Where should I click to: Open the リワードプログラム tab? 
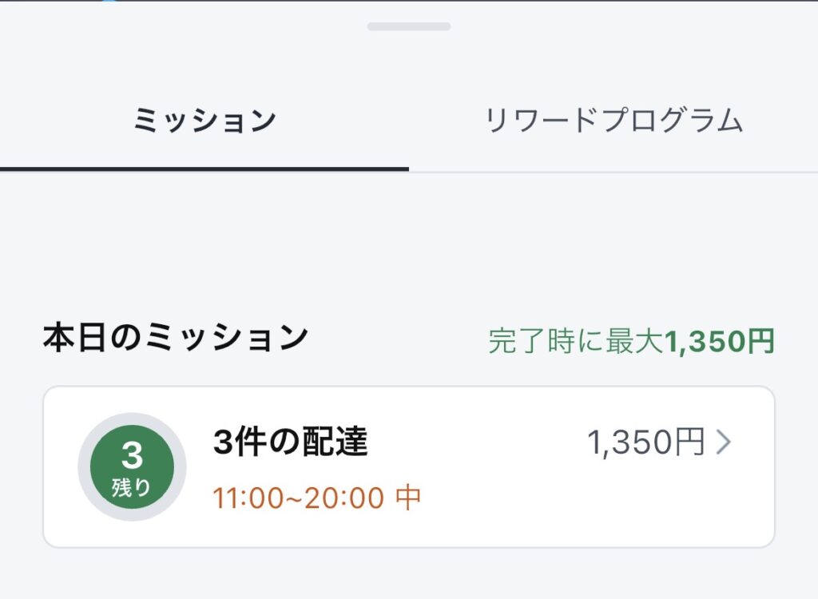click(613, 121)
